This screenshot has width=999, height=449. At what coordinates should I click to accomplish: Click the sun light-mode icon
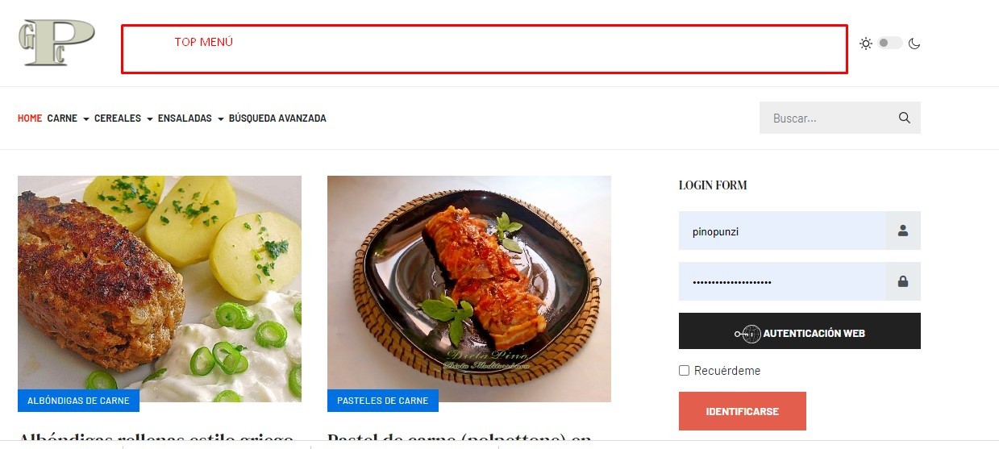[x=866, y=44]
